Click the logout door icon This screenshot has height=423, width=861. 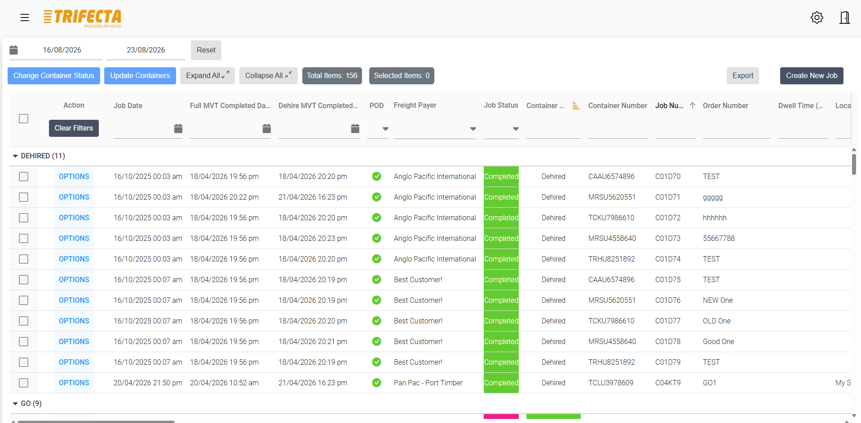coord(844,17)
